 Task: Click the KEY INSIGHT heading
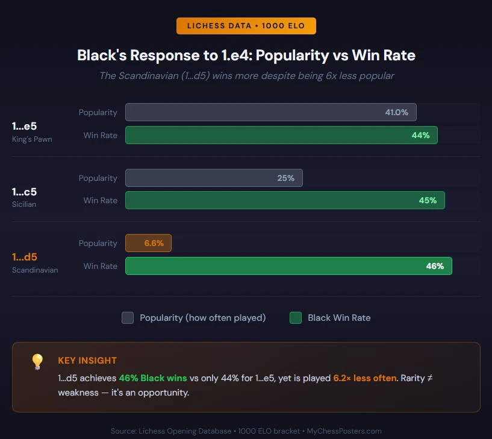(x=87, y=361)
